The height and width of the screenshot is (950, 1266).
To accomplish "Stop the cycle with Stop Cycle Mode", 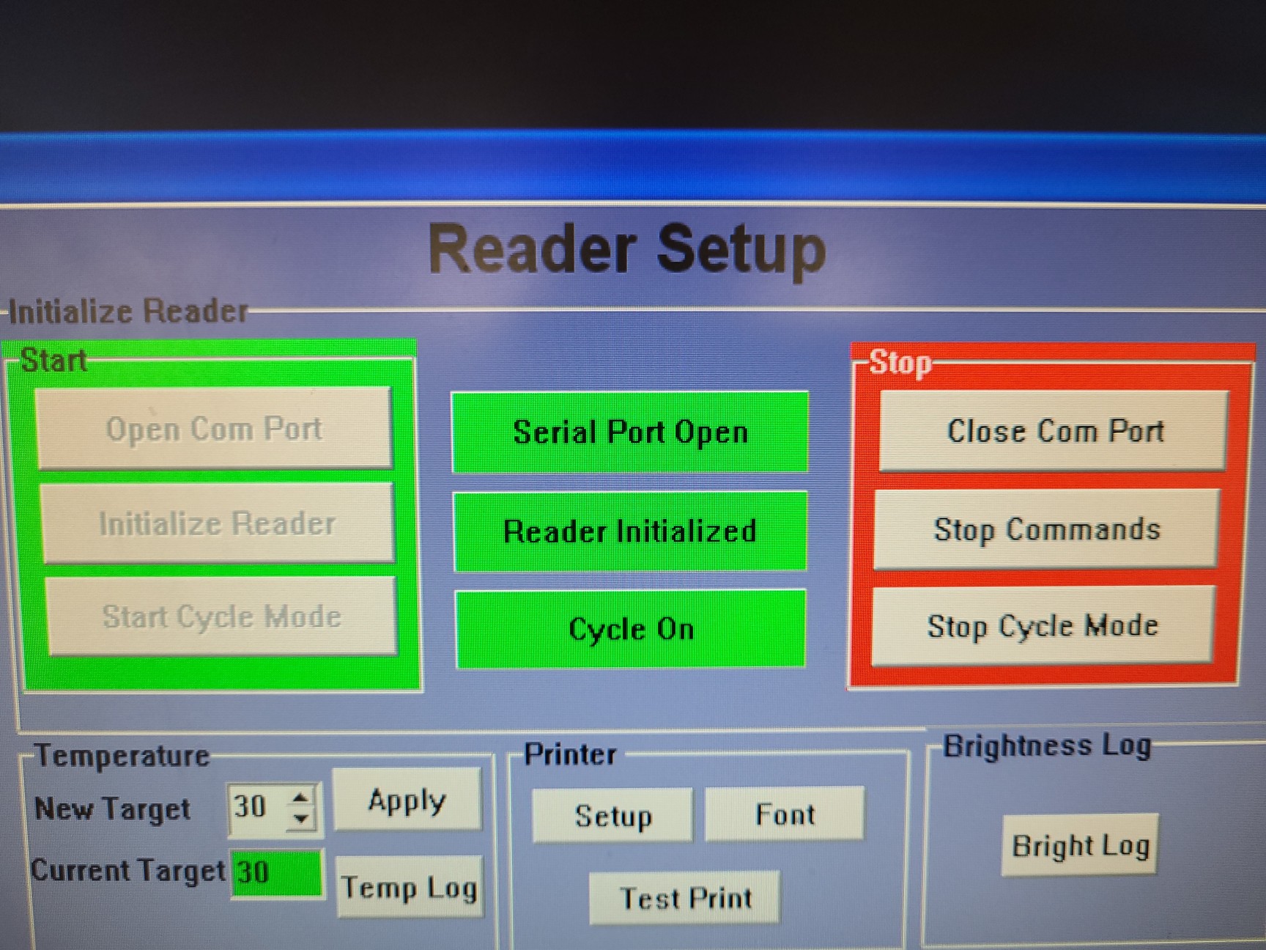I will tap(1042, 626).
